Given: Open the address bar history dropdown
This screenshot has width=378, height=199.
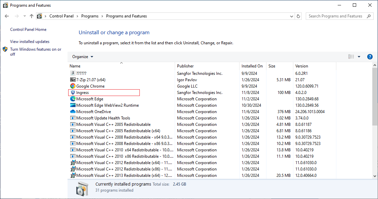Looking at the screenshot, I should tap(291, 16).
